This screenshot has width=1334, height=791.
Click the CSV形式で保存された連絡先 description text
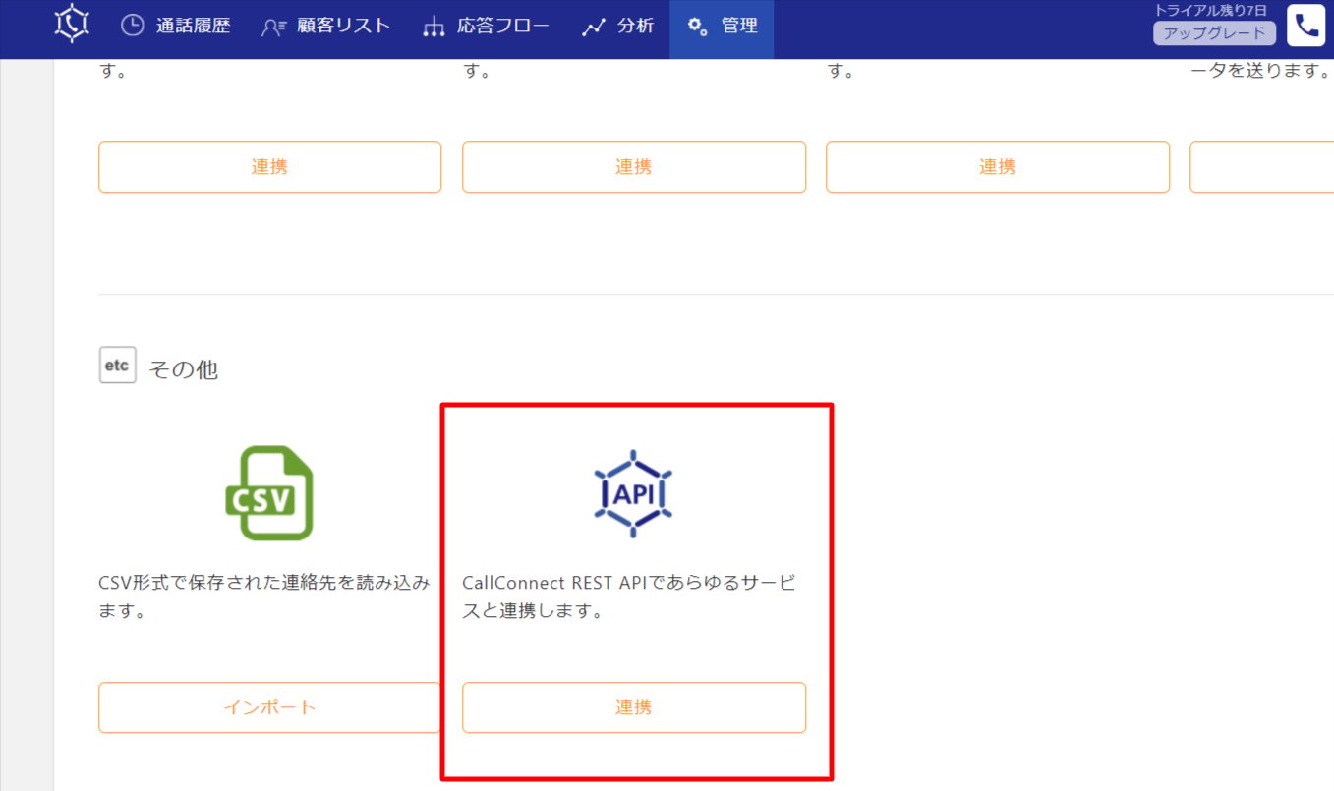coord(264,597)
